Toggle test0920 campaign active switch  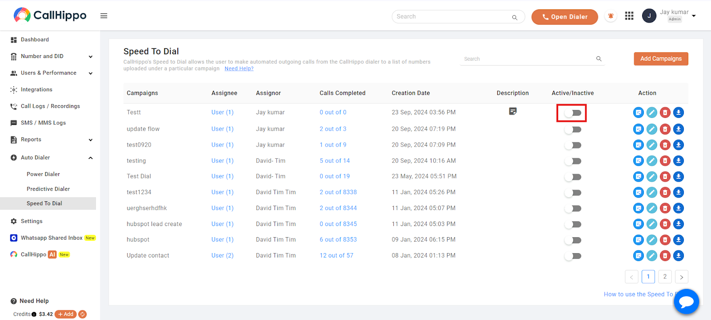pos(573,145)
